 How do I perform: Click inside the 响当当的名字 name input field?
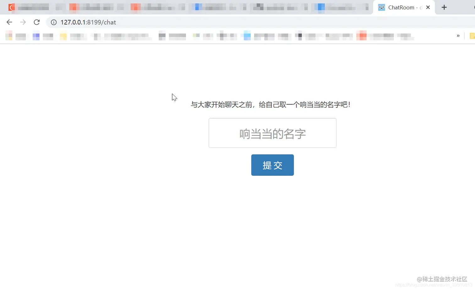point(272,133)
